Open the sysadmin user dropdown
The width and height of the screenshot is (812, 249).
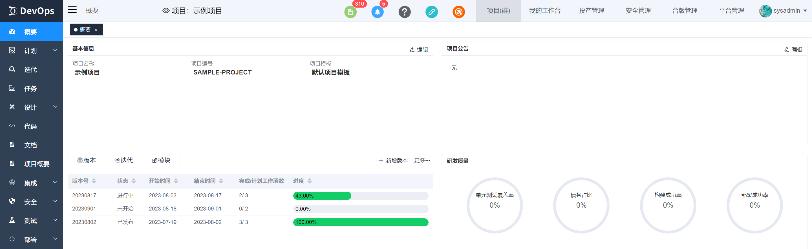coord(783,11)
